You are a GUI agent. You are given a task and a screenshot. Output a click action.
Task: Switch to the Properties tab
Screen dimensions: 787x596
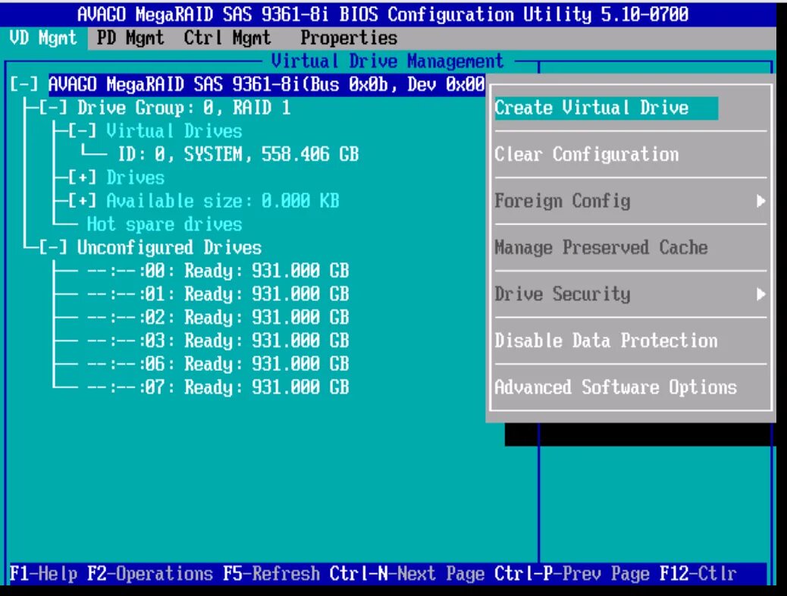pos(349,38)
